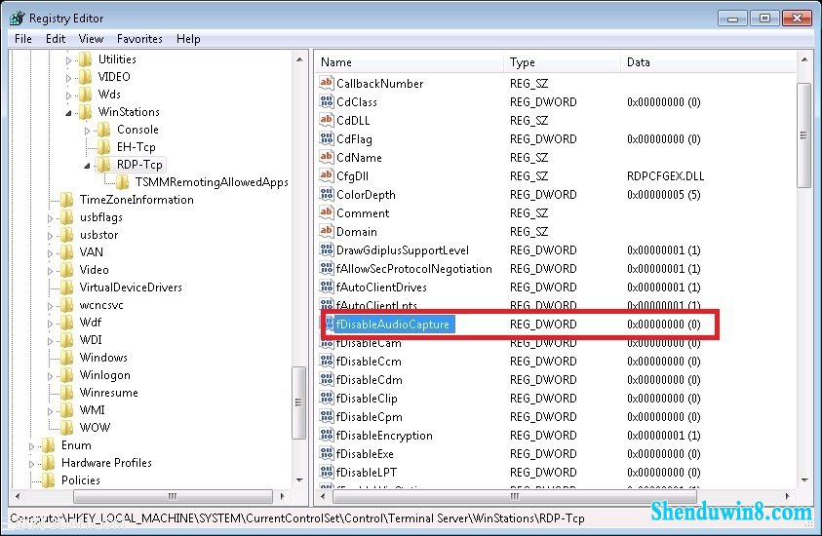Click the values pane vertical scrollbar thumb
Image resolution: width=822 pixels, height=536 pixels.
pyautogui.click(x=804, y=135)
